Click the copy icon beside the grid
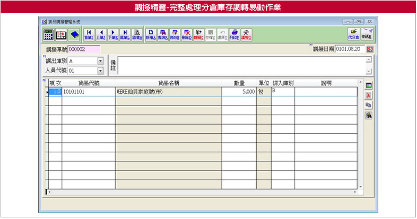417x219 pixels. pyautogui.click(x=368, y=105)
